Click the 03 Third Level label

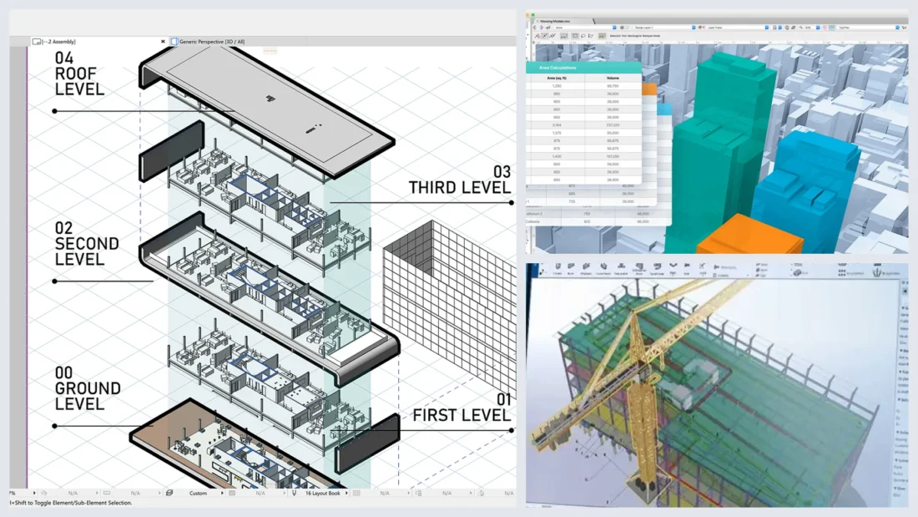click(460, 180)
